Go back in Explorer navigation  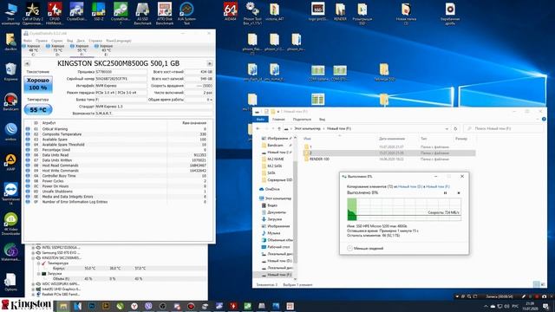[x=258, y=129]
